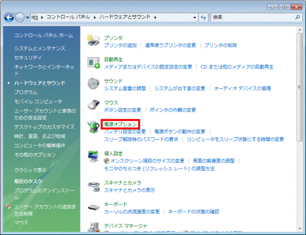The height and width of the screenshot is (235, 306).
Task: Click プリンタの追加 link
Action: 120,45
